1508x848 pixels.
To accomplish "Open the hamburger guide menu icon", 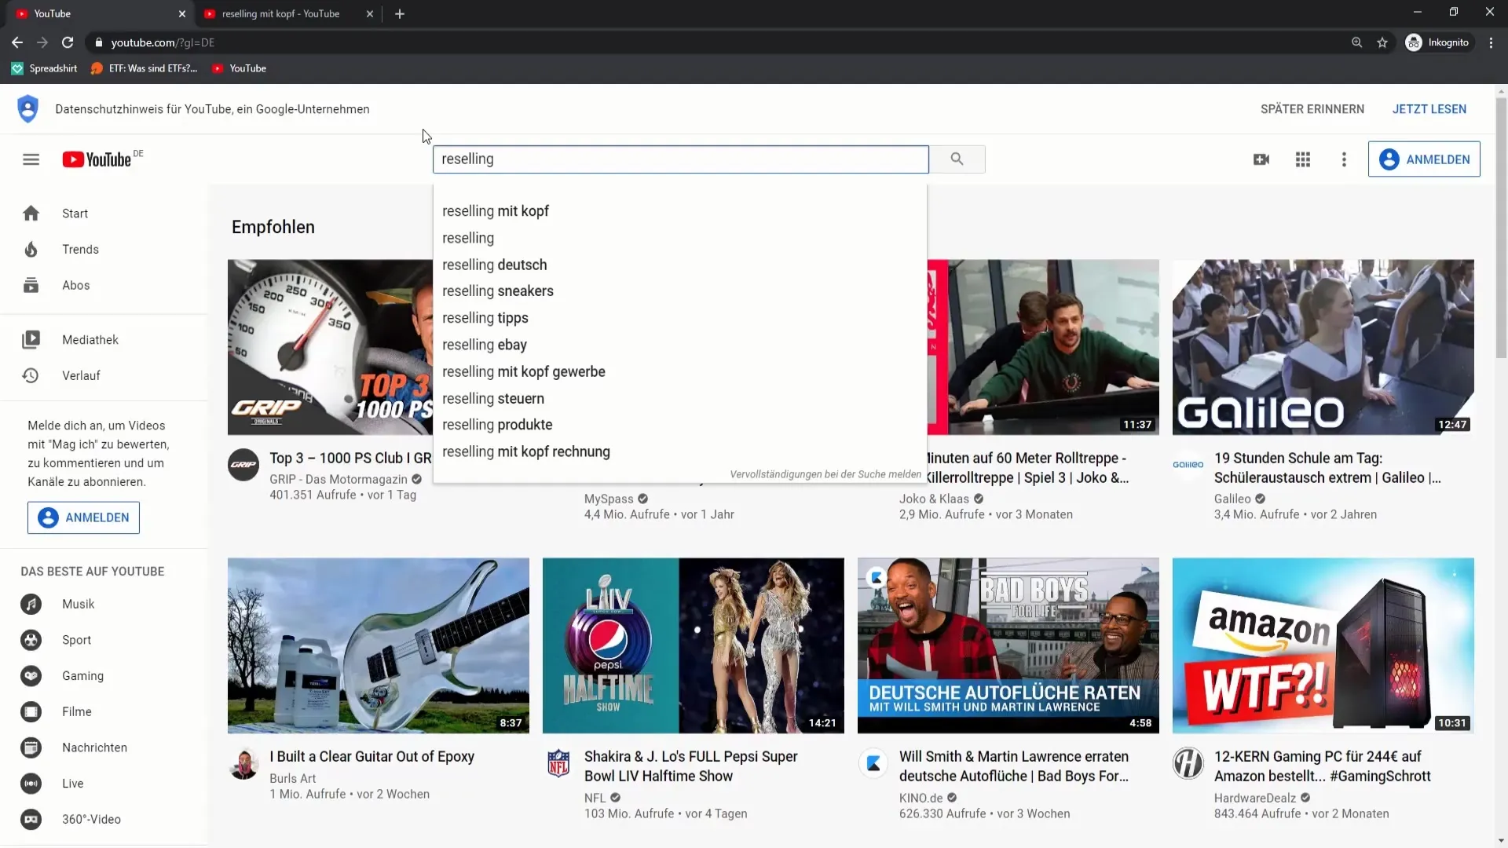I will coord(31,159).
